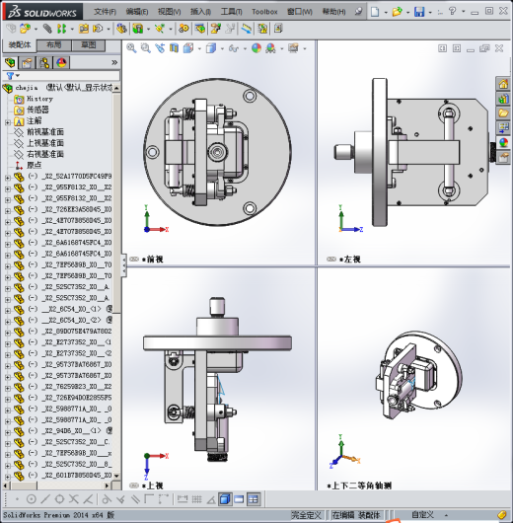This screenshot has height=523, width=513.
Task: Click the Zoom to Fit magnifier icon
Action: coord(131,48)
